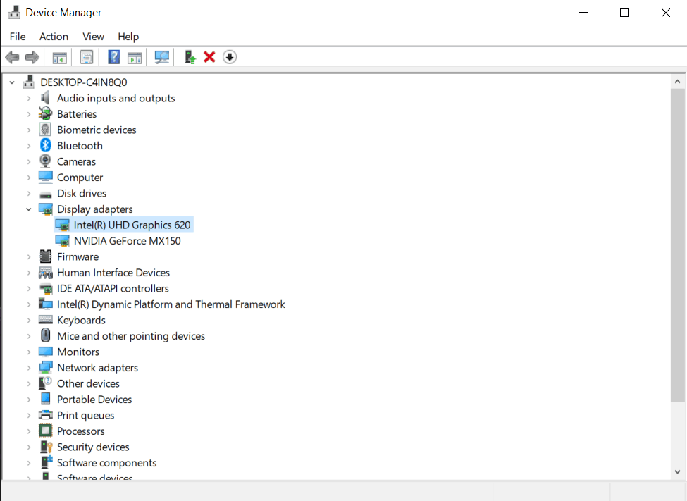Toggle the Show/Hide Console Tree icon
This screenshot has width=687, height=501.
coord(60,57)
